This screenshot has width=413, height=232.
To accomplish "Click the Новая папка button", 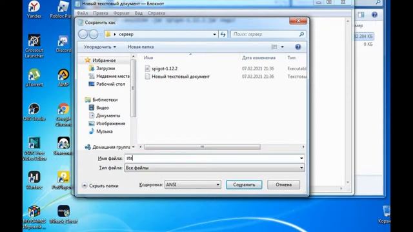I will (141, 47).
